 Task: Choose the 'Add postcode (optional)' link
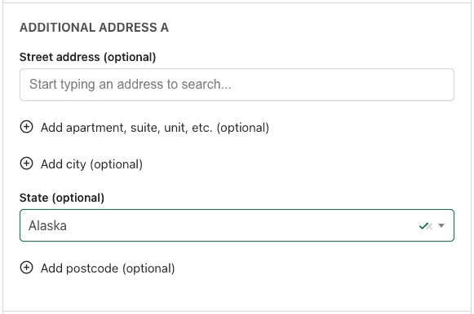point(108,268)
